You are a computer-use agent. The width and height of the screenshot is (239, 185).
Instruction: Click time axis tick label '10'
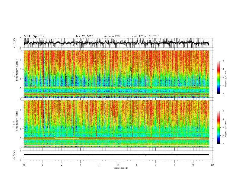pos(212,165)
